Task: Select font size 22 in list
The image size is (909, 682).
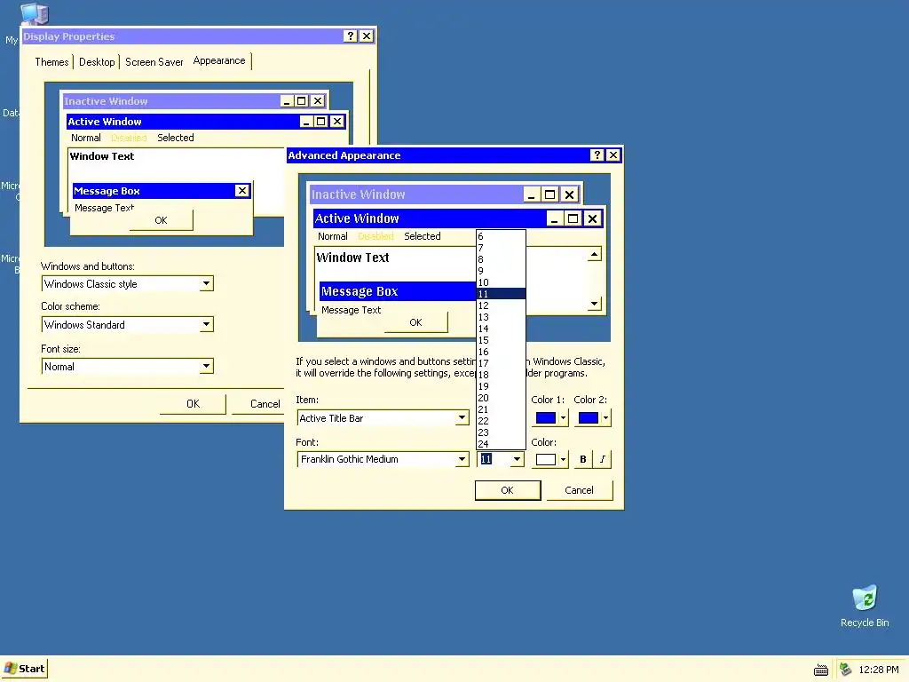Action: (501, 421)
